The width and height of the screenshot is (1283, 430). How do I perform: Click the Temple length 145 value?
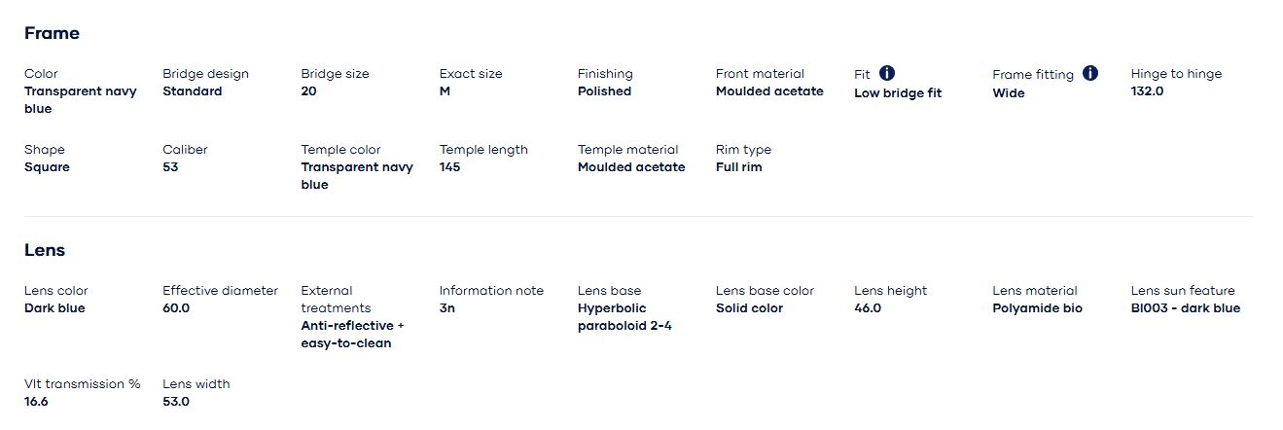tap(449, 167)
